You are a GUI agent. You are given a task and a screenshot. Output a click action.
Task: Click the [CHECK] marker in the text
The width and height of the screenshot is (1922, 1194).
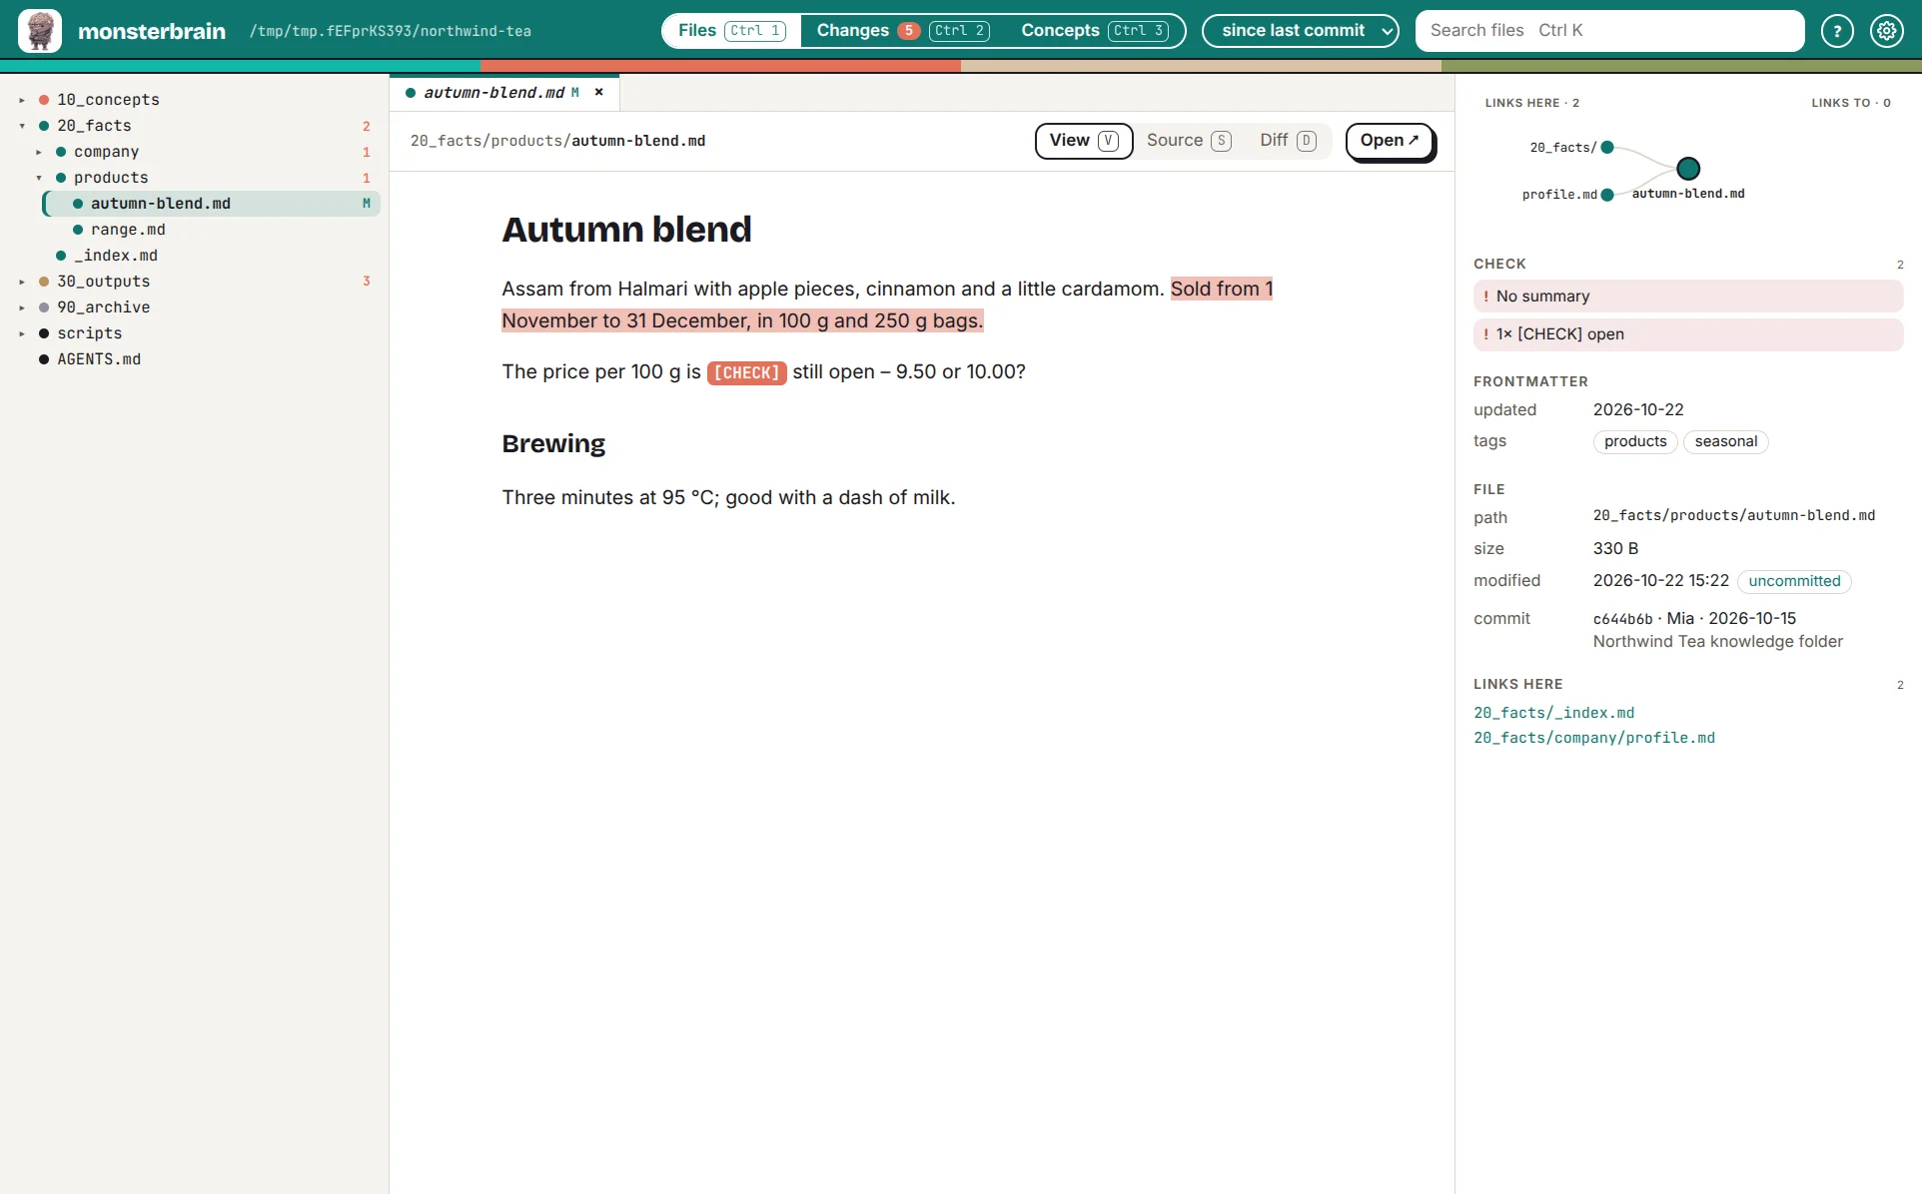tap(747, 372)
